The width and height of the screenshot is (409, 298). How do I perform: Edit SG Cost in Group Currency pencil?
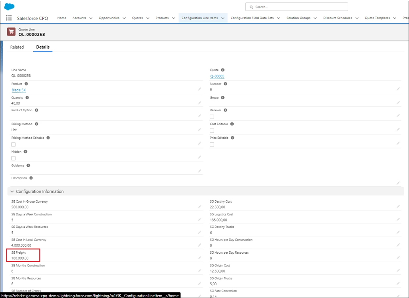(200, 207)
